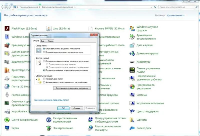Enable the 'Показать все папки' checkbox
Image resolution: width=200 pixels, height=136 pixels.
tap(44, 79)
